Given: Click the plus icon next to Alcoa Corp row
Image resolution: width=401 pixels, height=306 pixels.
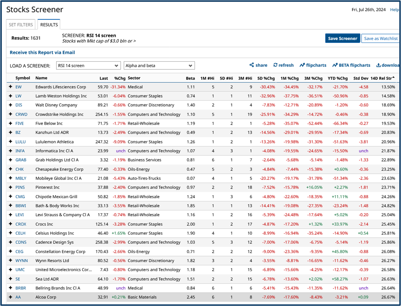Looking at the screenshot, I should [10, 297].
